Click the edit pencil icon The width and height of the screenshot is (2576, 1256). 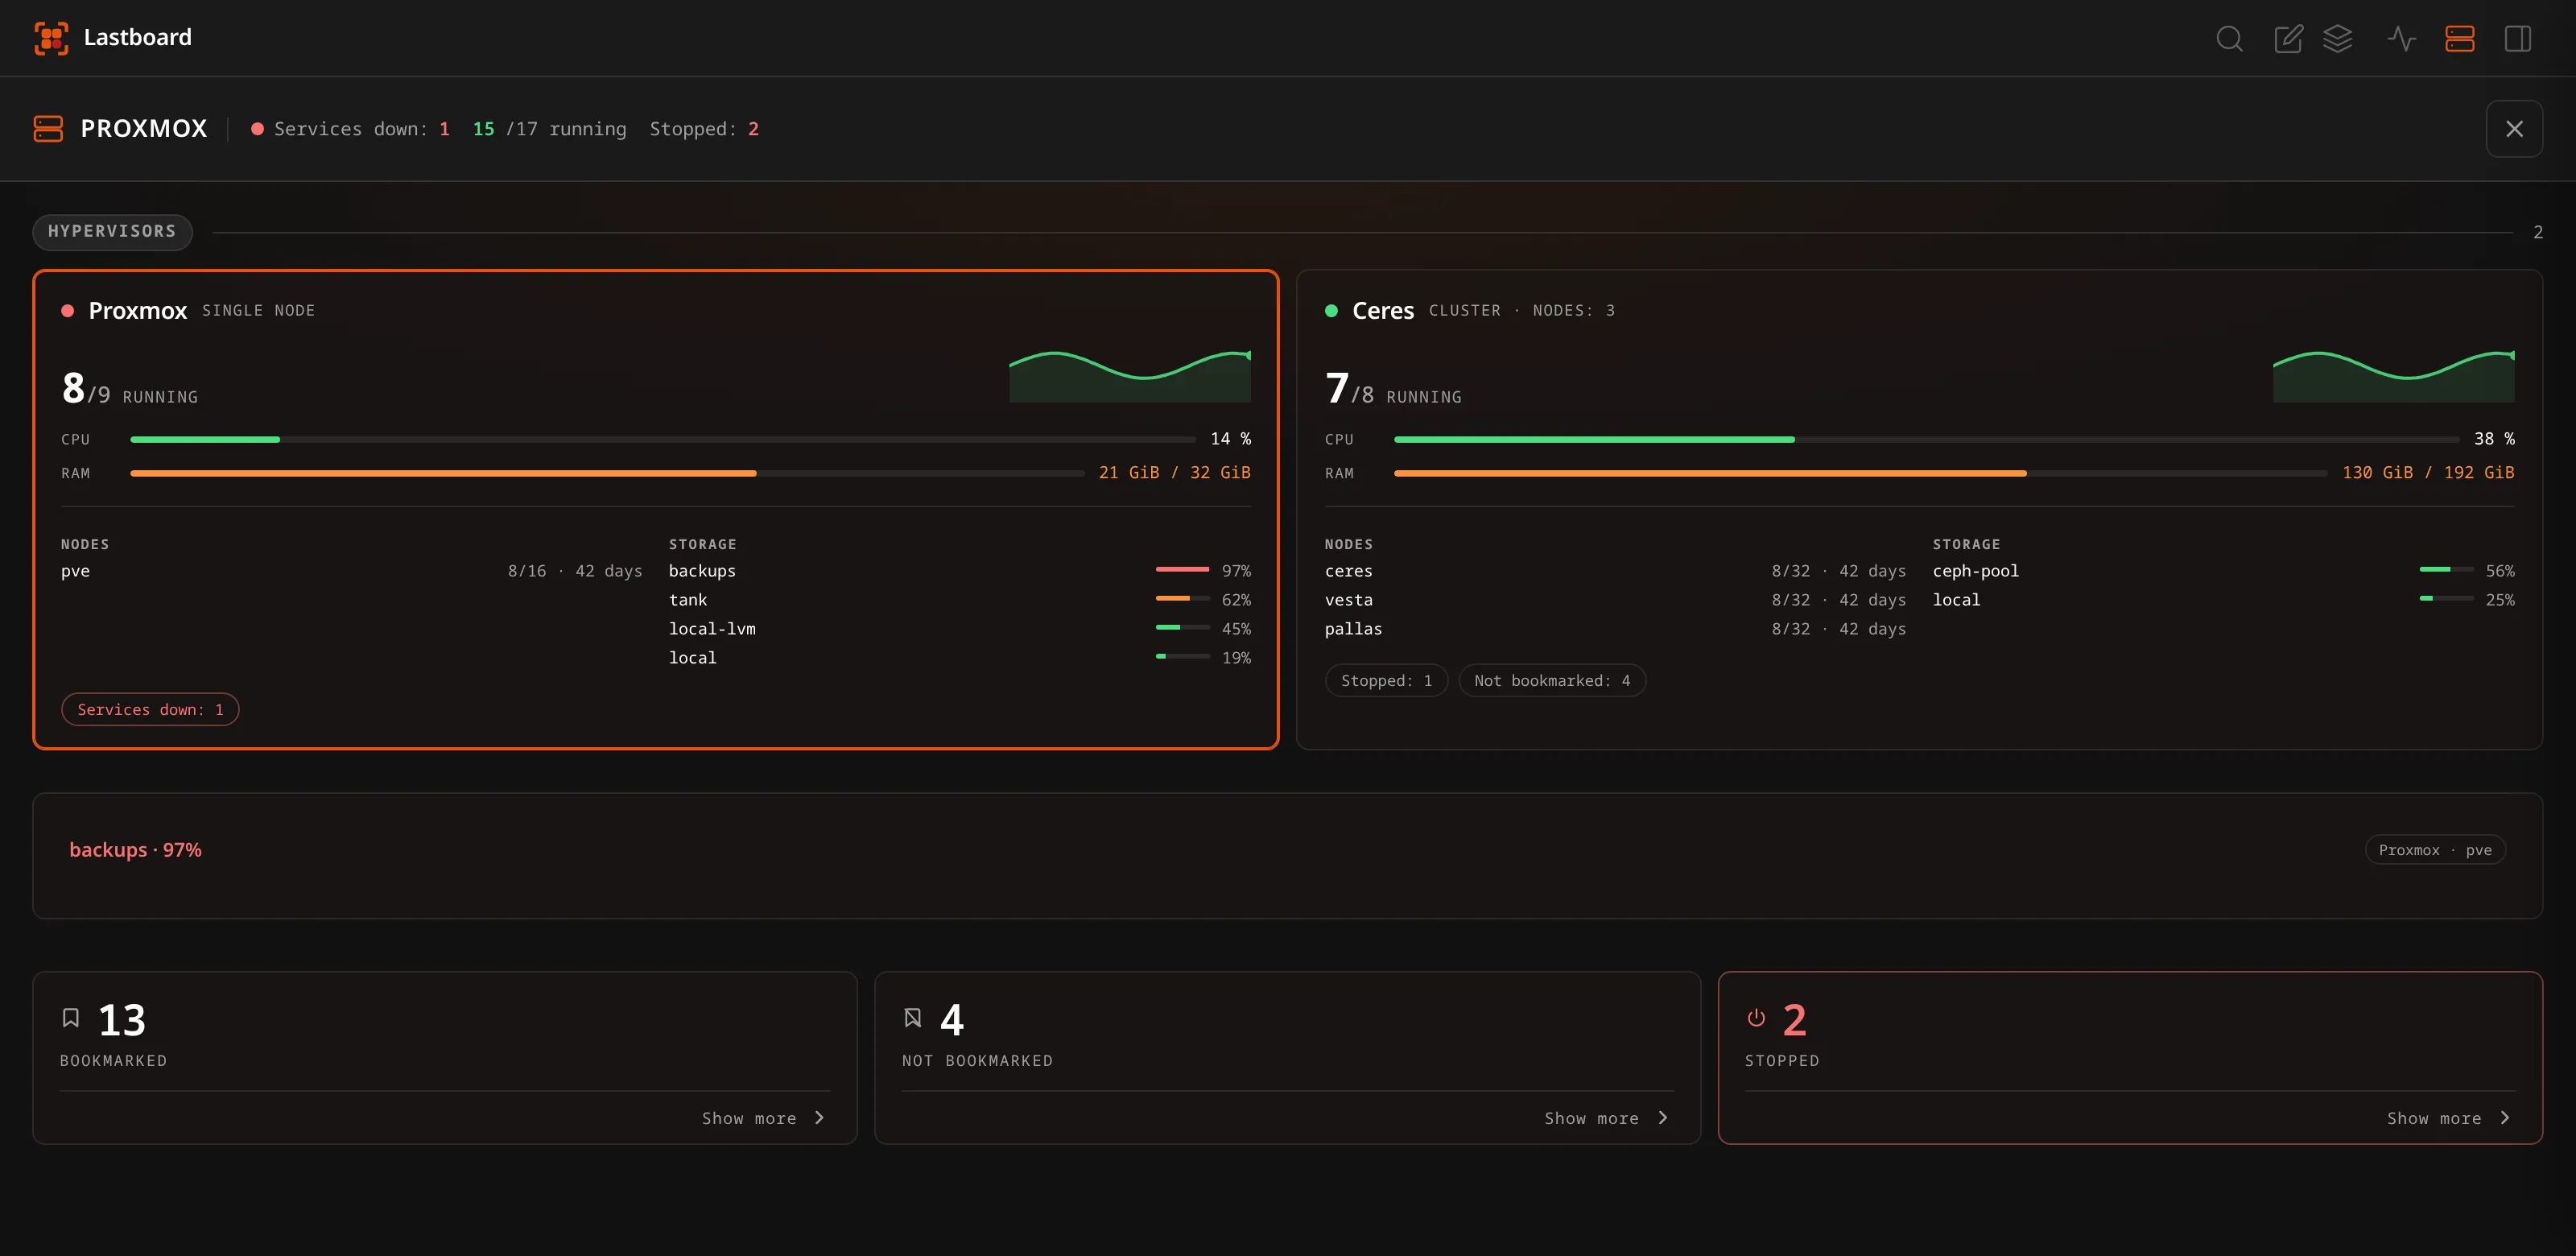2288,38
